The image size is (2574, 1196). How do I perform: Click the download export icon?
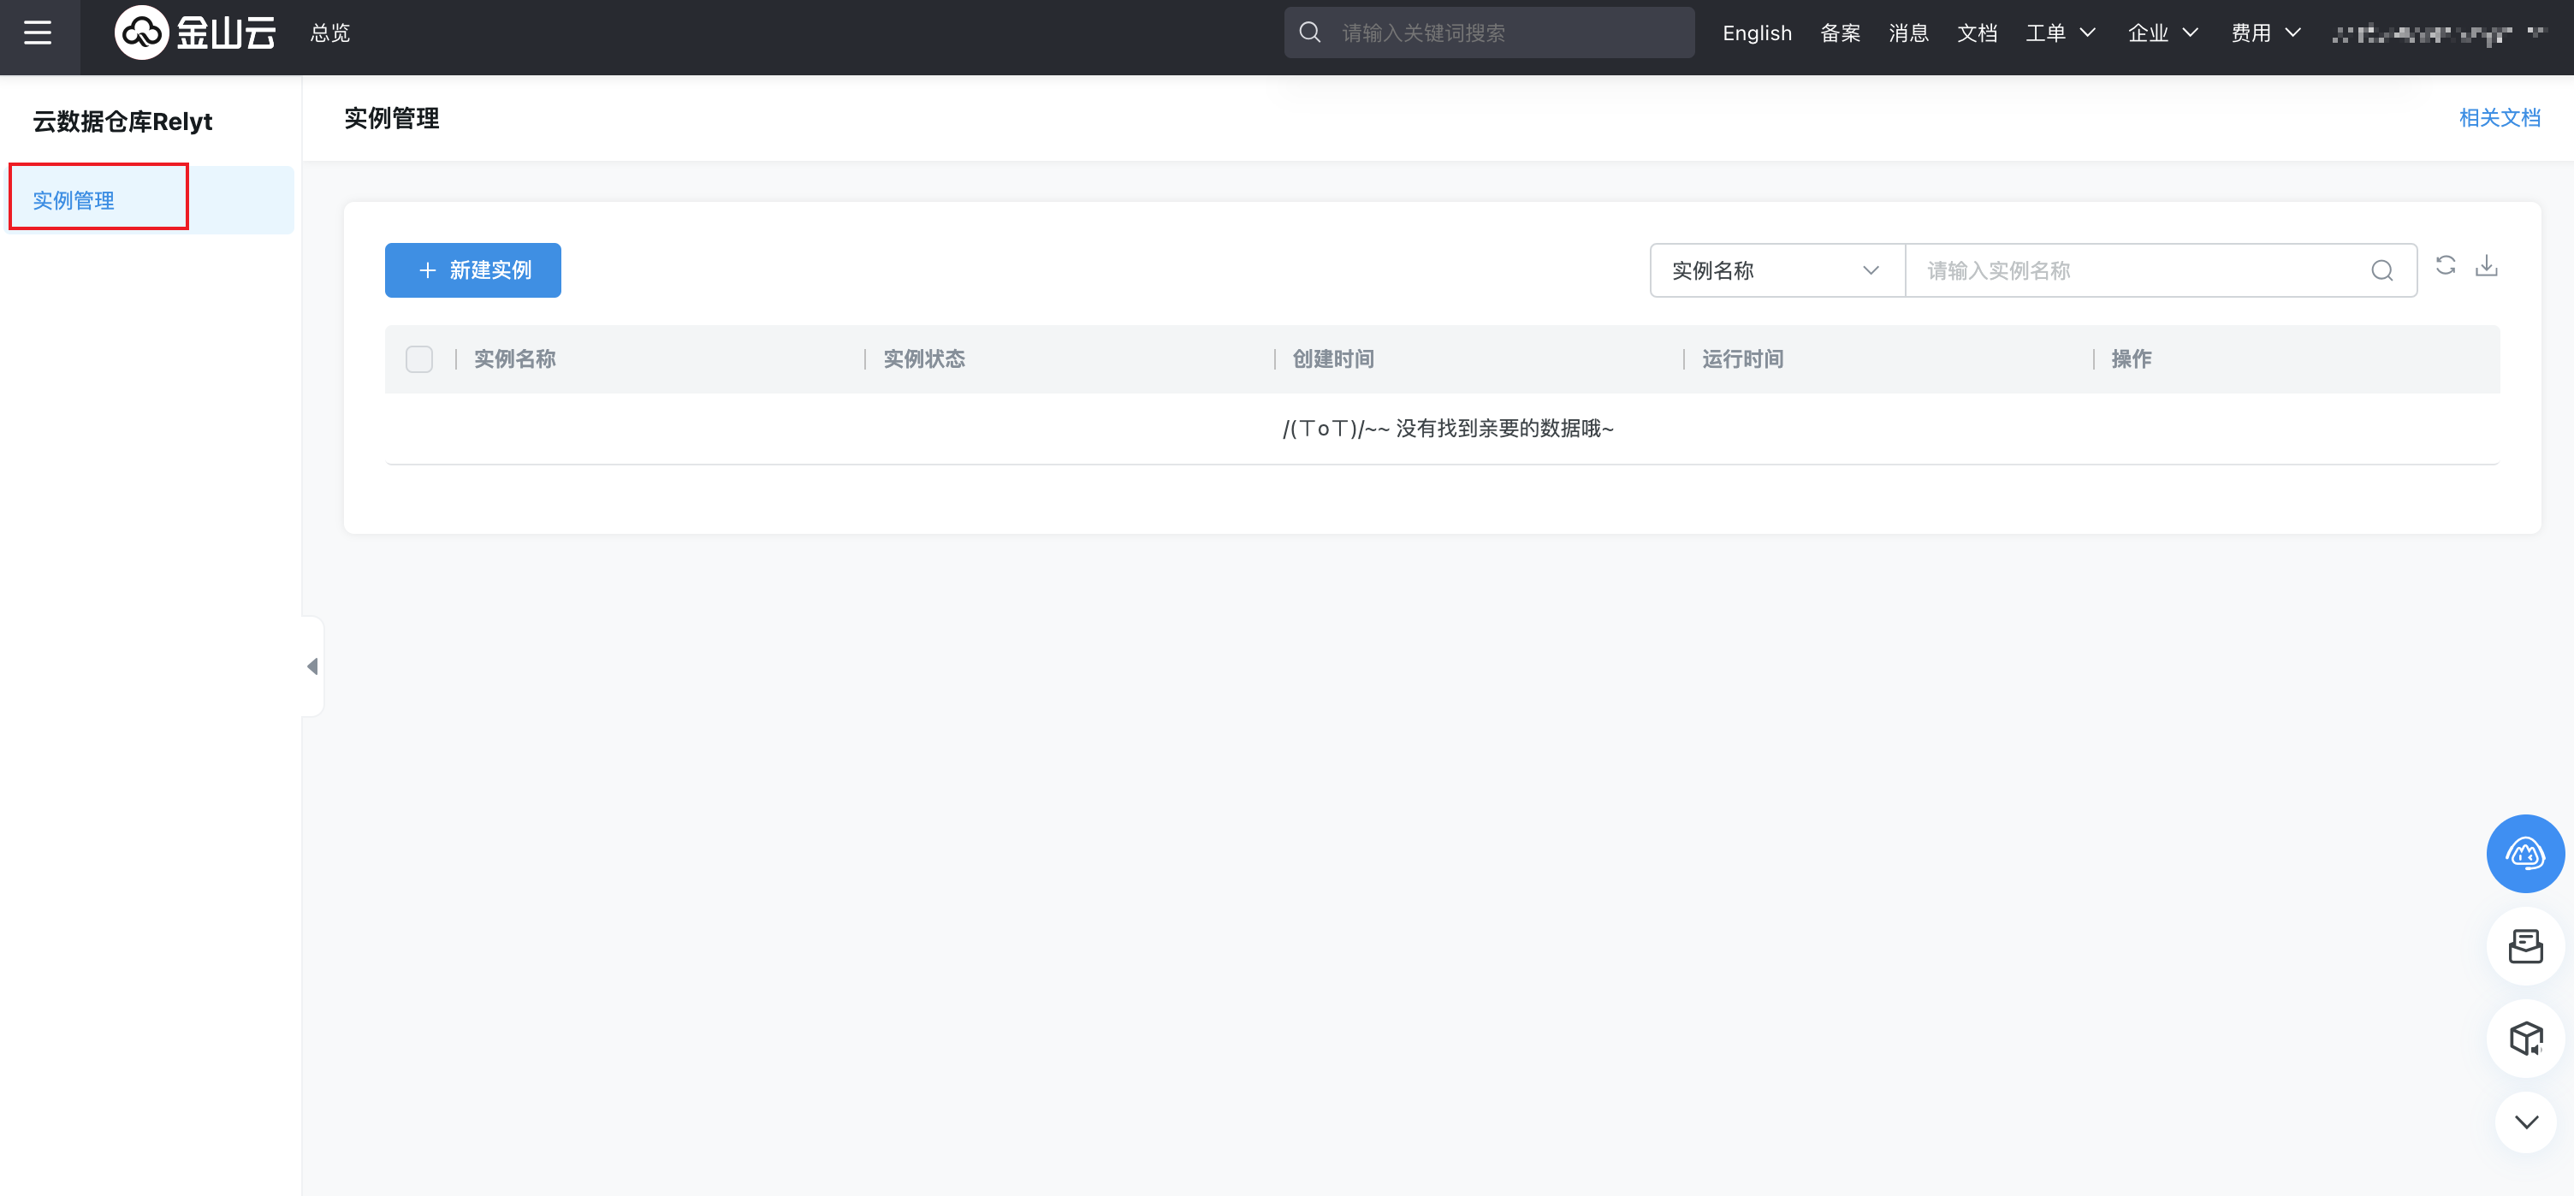(x=2486, y=266)
